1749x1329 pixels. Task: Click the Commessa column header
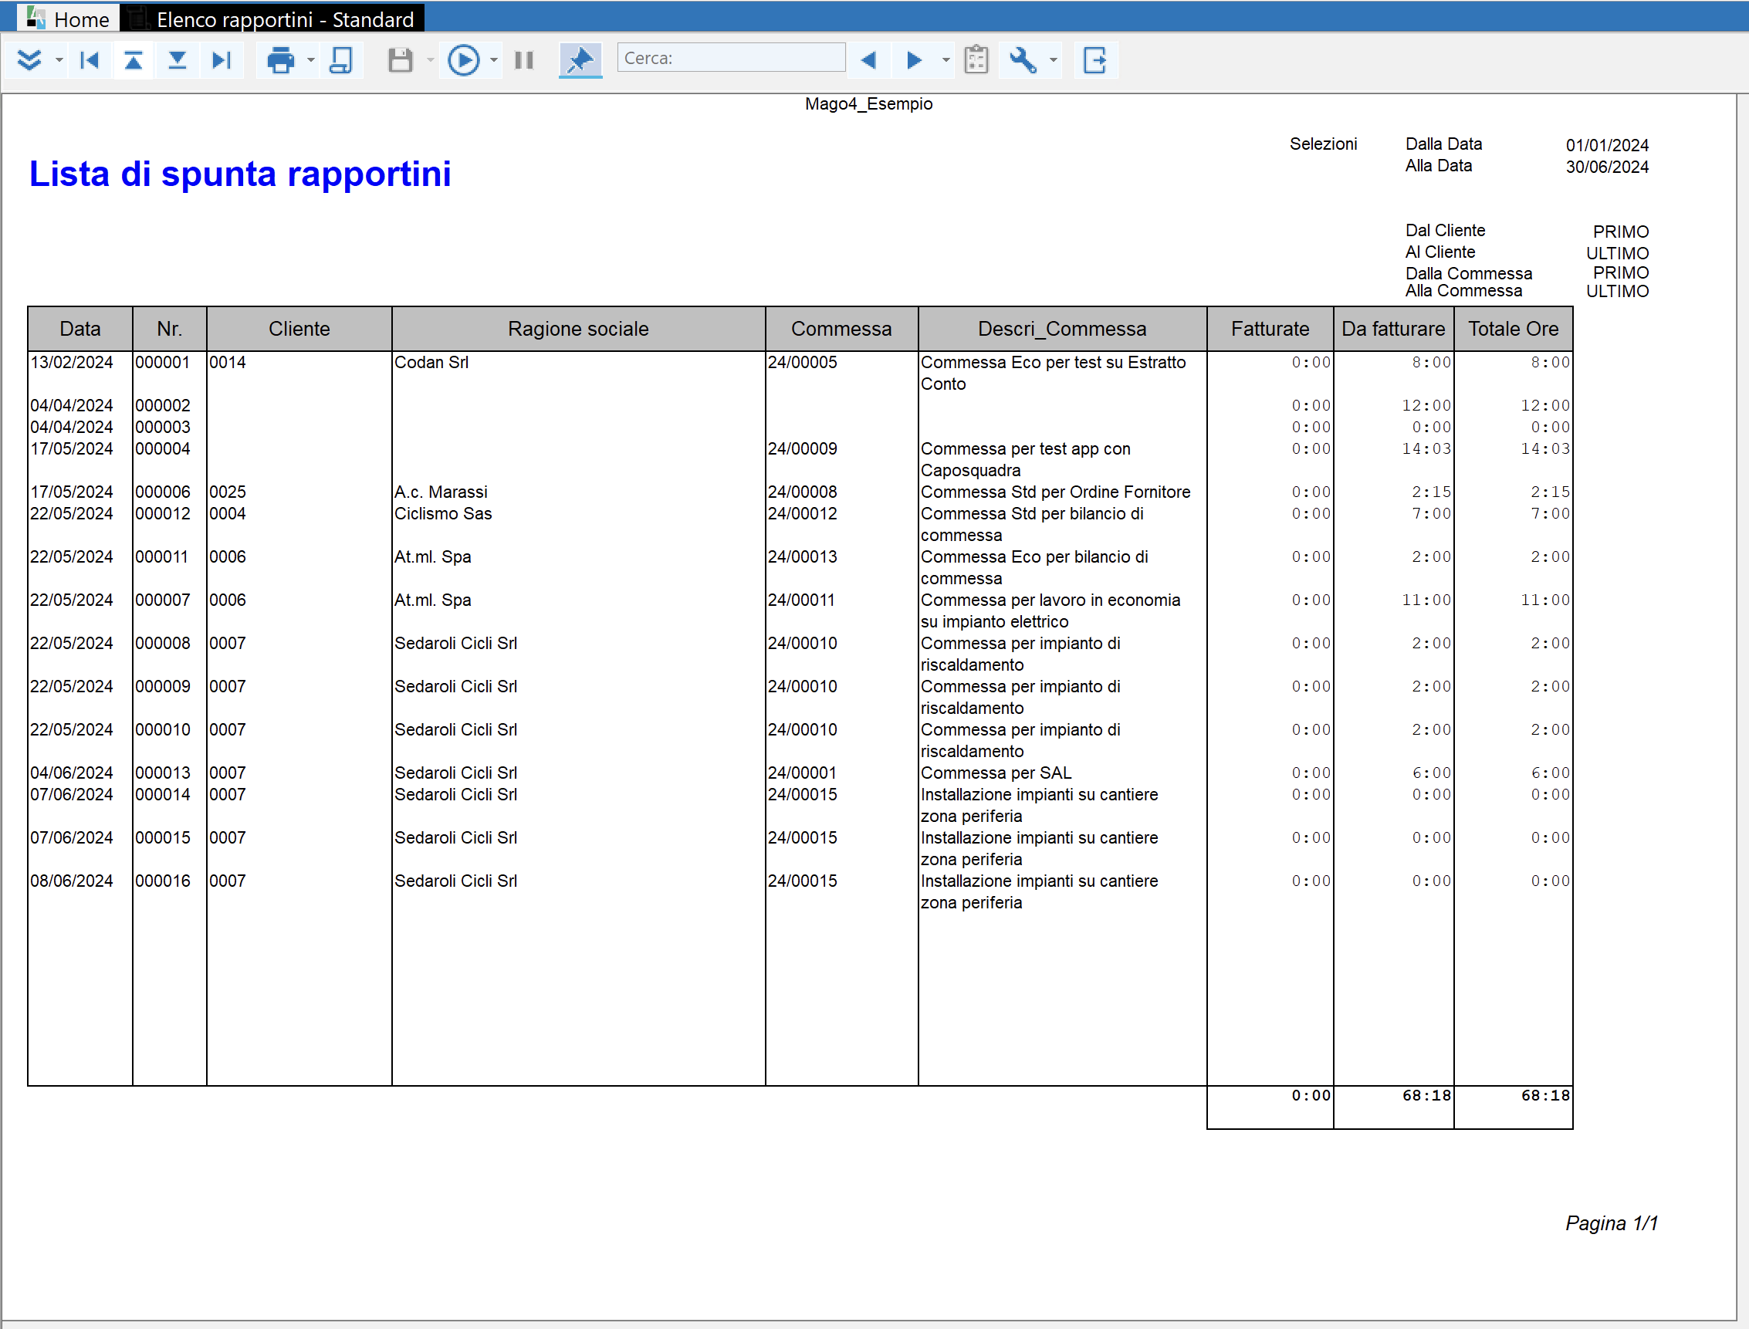click(841, 329)
